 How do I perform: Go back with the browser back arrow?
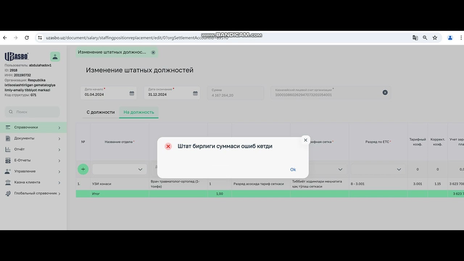tap(5, 38)
